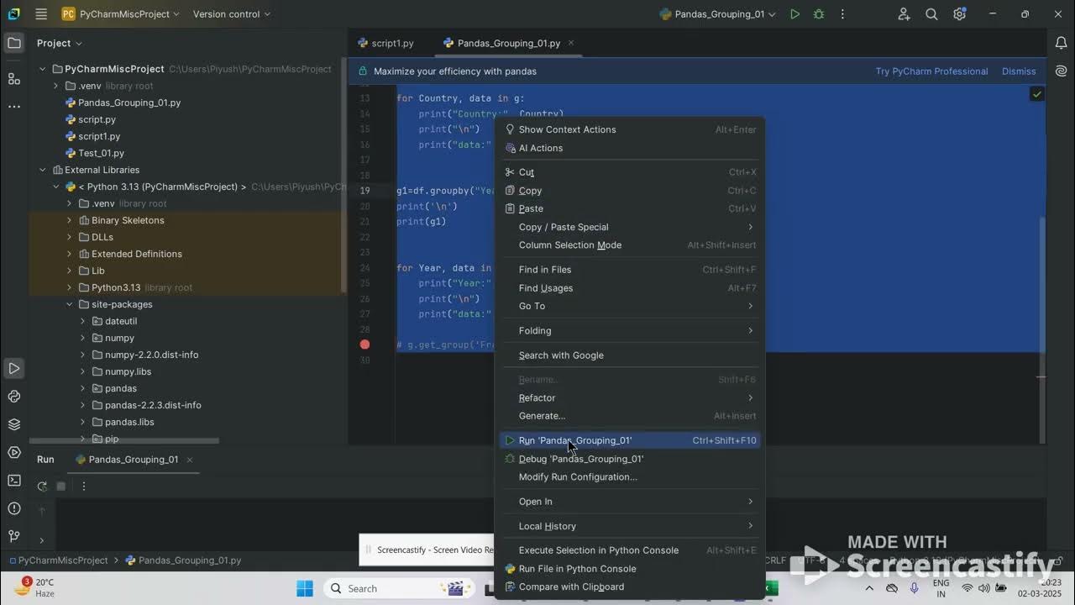Open the Pandas_Grouping_01 run configuration dropdown
Image resolution: width=1075 pixels, height=605 pixels.
point(718,13)
